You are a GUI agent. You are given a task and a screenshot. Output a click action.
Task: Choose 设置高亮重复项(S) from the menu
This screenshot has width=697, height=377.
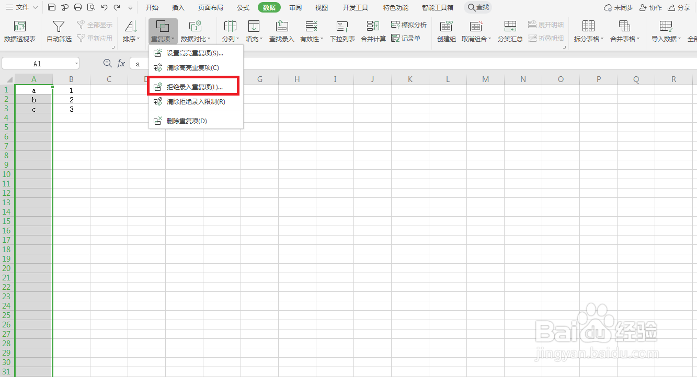click(x=196, y=53)
